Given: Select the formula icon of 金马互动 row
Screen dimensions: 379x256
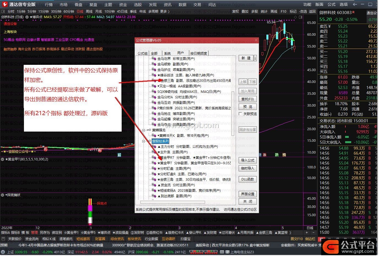Looking at the screenshot, I should coord(154,102).
